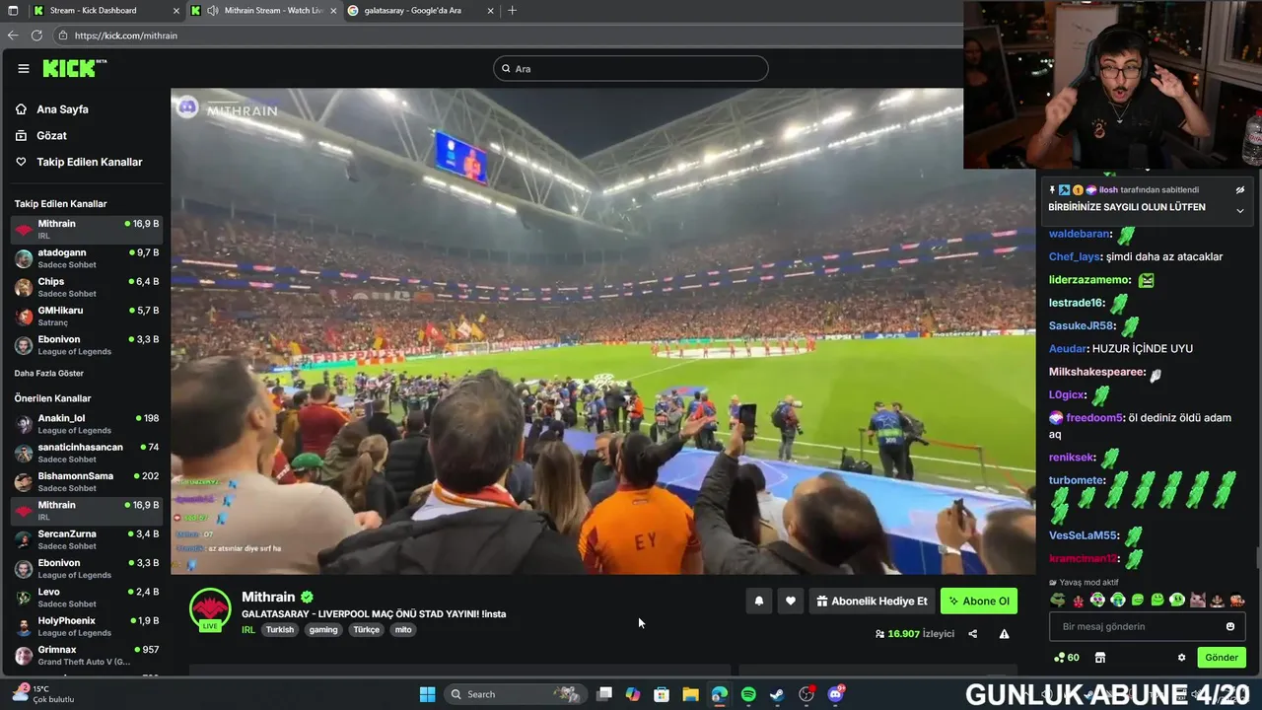This screenshot has width=1262, height=710.
Task: Click browser back arrow
Action: (13, 35)
